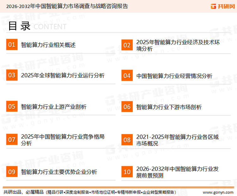The height and width of the screenshot is (196, 237).
Task: Open chapter 2021-2025年智能算力行业各区域市场概况
Action: [178, 140]
